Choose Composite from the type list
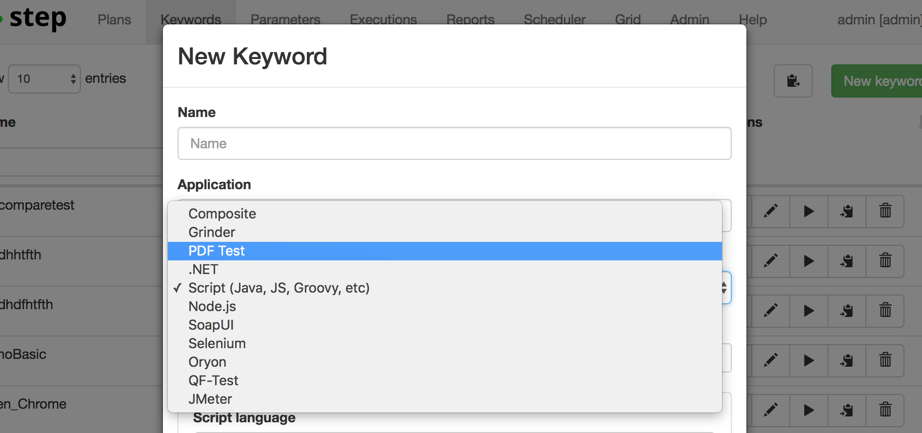This screenshot has width=922, height=433. tap(445, 214)
